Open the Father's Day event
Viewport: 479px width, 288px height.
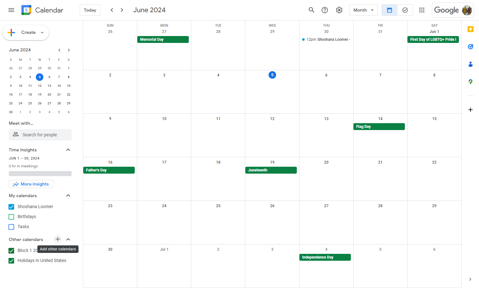(109, 170)
